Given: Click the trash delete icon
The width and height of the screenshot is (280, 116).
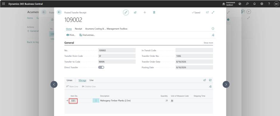Looking at the screenshot, I should tap(154, 12).
